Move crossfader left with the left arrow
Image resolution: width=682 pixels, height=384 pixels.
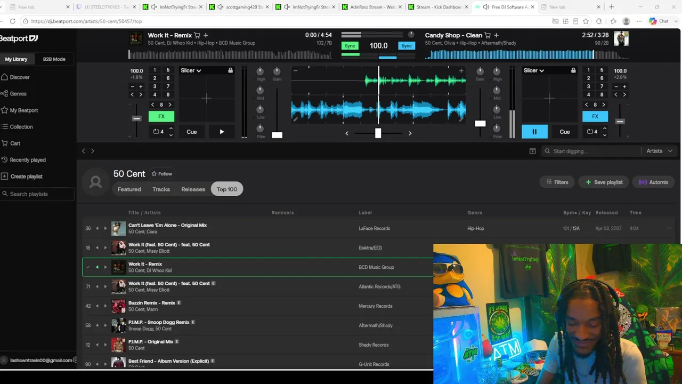coord(347,133)
